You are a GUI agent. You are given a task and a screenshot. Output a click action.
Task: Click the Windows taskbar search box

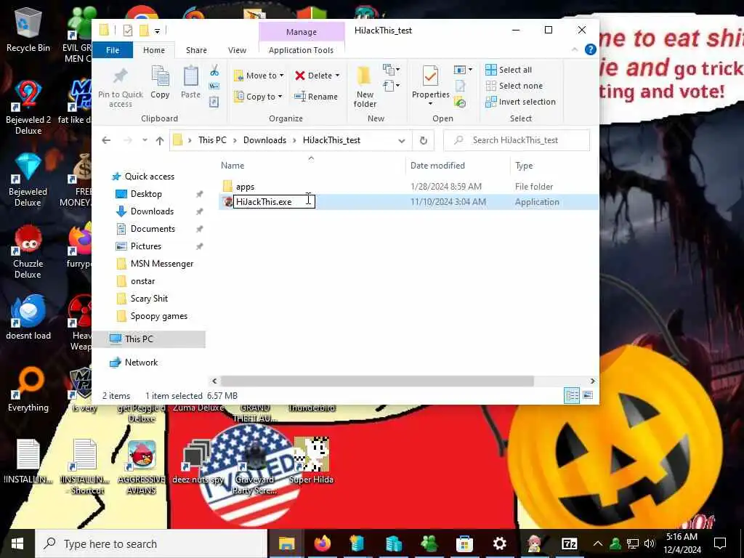[151, 543]
